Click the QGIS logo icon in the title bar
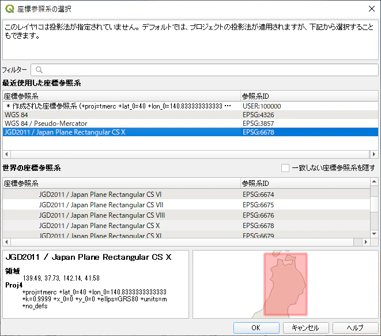 click(x=10, y=9)
